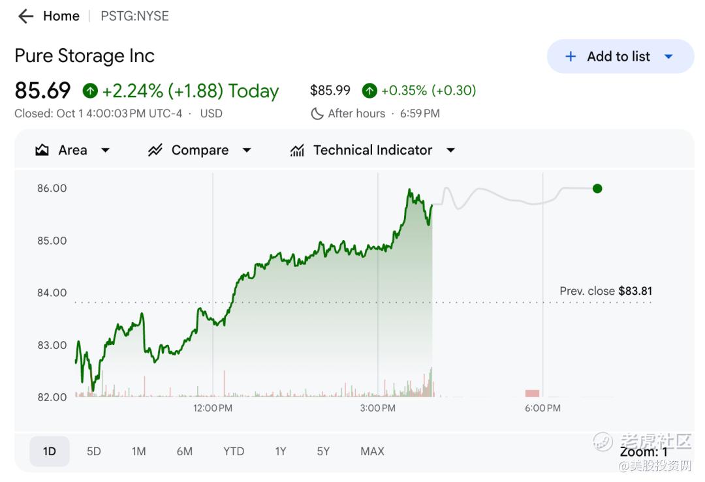Open the Compare dropdown arrow
This screenshot has height=482, width=705.
tap(247, 150)
